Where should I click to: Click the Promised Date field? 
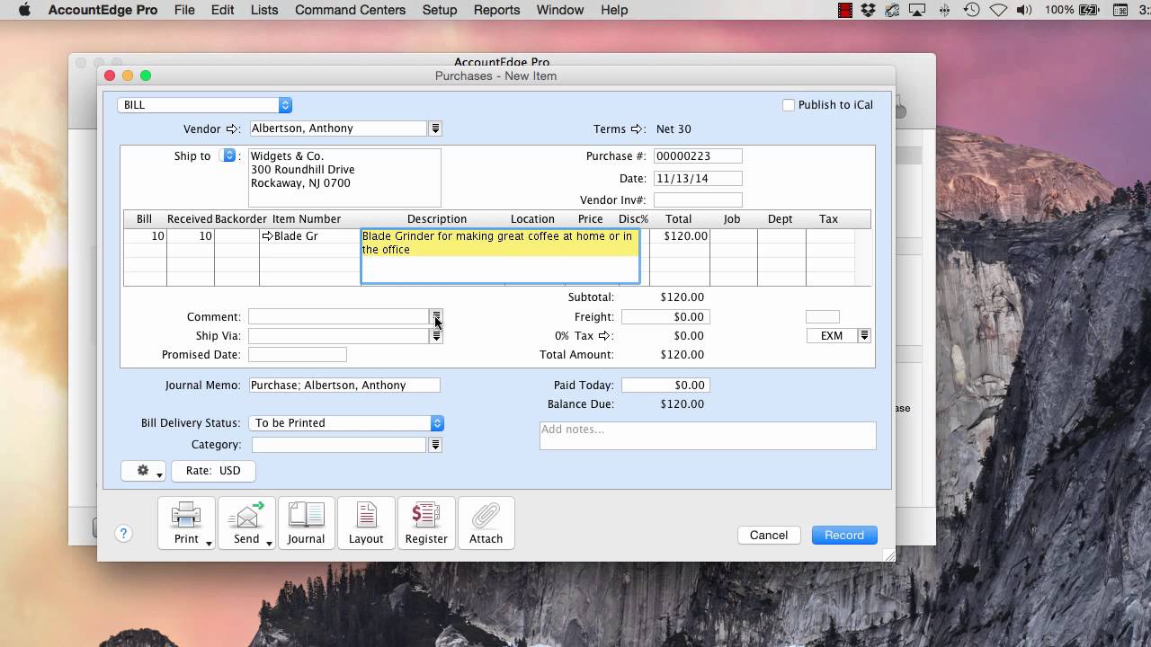298,355
